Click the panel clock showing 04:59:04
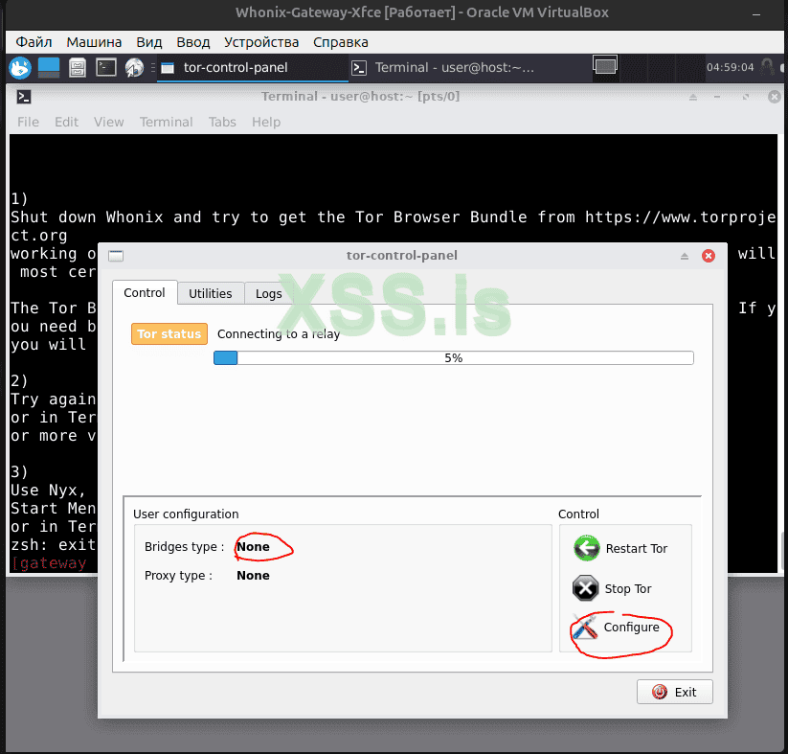 click(730, 67)
